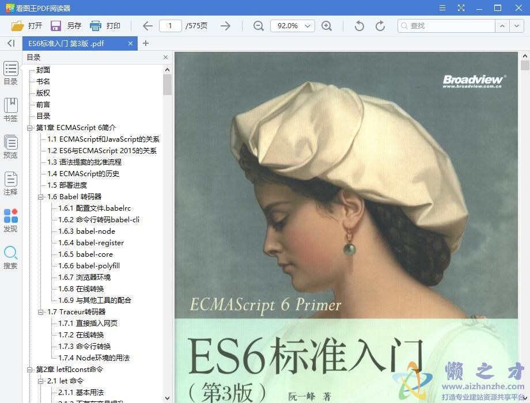This screenshot has width=530, height=403.
Task: Open 1.6.3 babel-node
Action: pos(87,231)
